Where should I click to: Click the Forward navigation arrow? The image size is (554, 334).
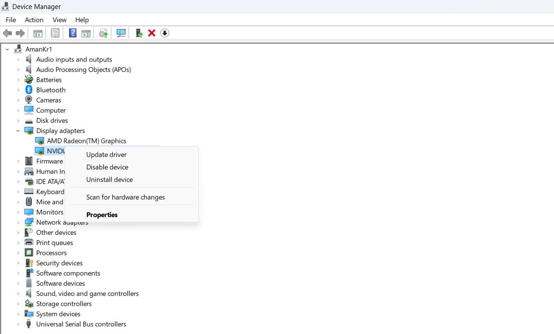(20, 33)
